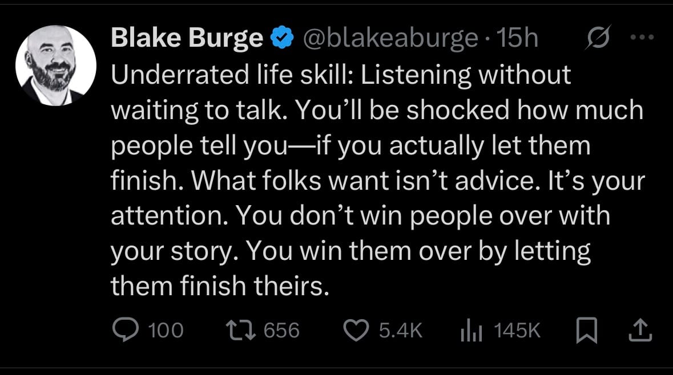
Task: Click the reply speech bubble icon
Action: (126, 329)
